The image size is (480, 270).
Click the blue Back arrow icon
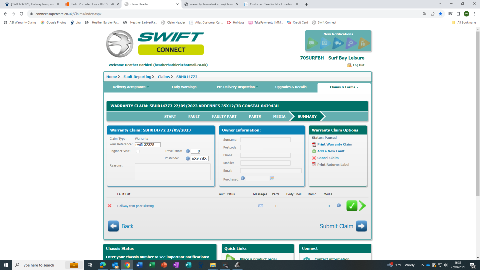click(x=113, y=226)
